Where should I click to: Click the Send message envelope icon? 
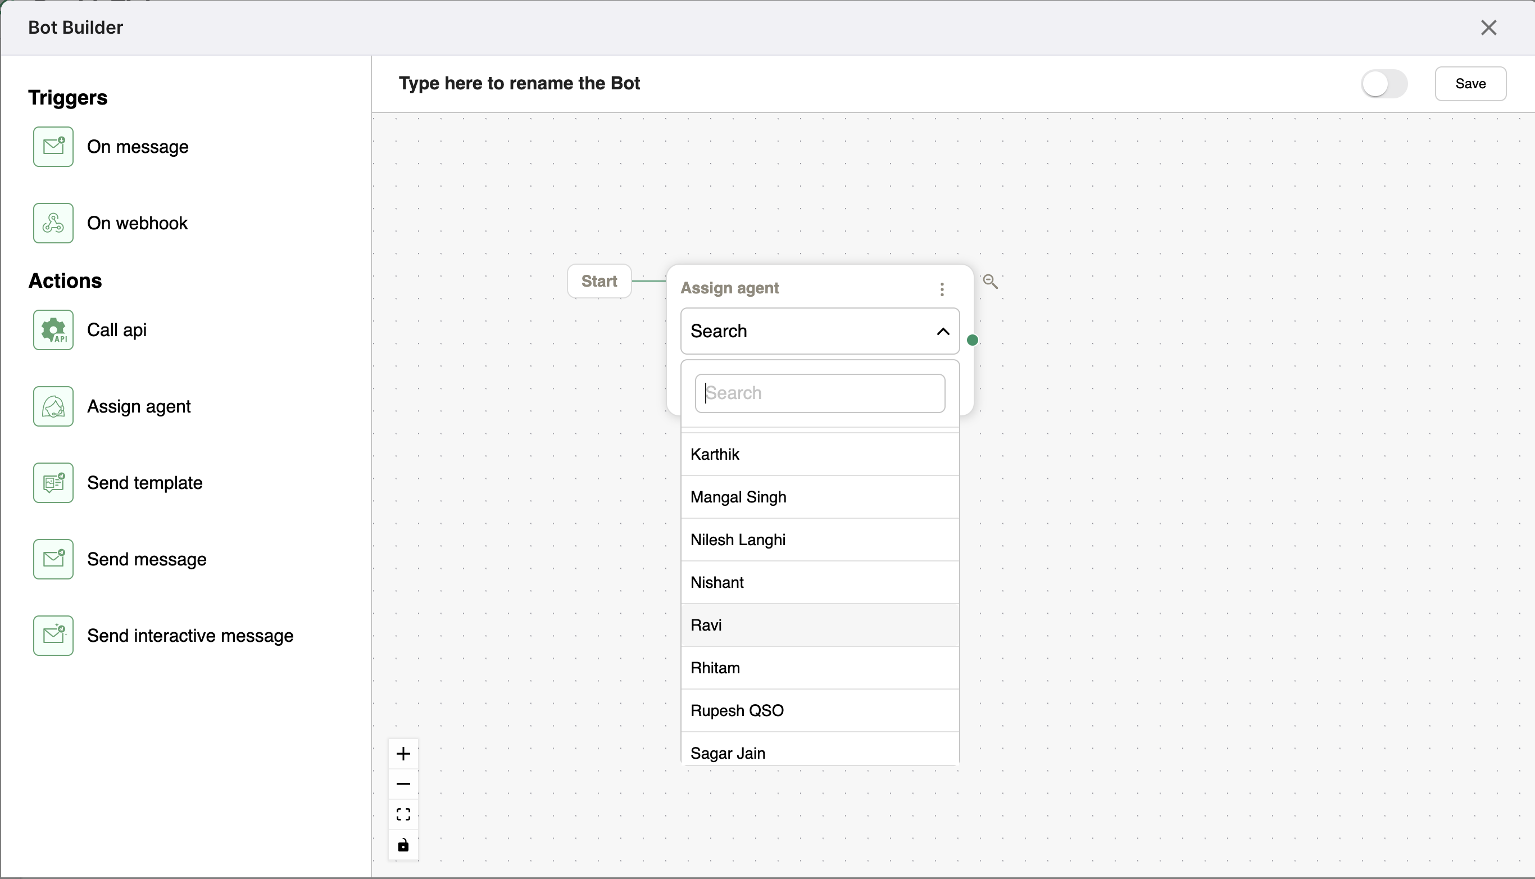(x=53, y=559)
